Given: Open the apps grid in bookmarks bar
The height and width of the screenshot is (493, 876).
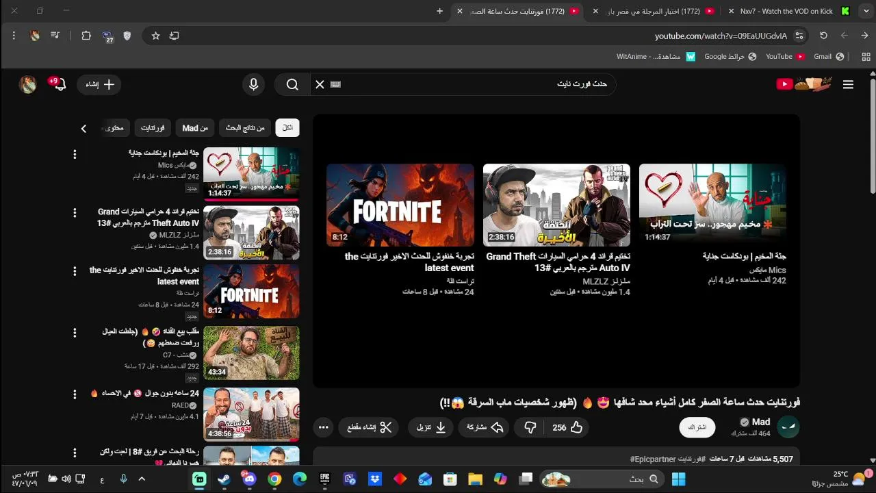Looking at the screenshot, I should pyautogui.click(x=866, y=57).
